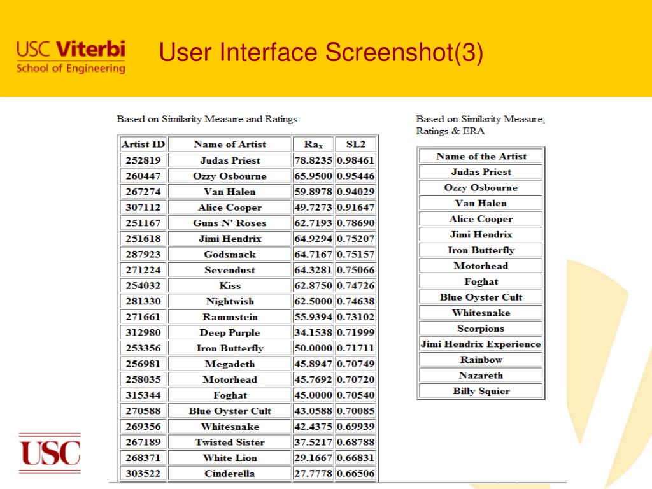Select Blue Oyster Cult in the right table
The width and height of the screenshot is (652, 489).
coord(481,297)
